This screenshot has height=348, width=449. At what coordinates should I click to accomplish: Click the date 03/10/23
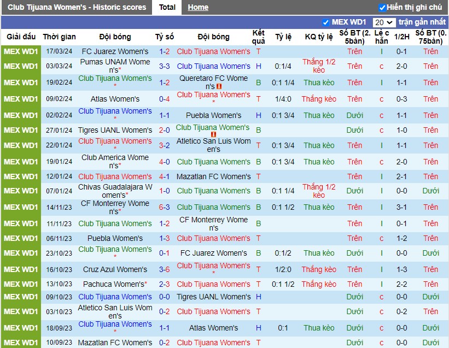(x=59, y=311)
